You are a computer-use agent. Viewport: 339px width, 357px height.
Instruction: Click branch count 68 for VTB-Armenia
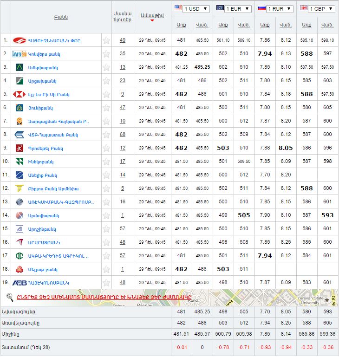tap(123, 135)
